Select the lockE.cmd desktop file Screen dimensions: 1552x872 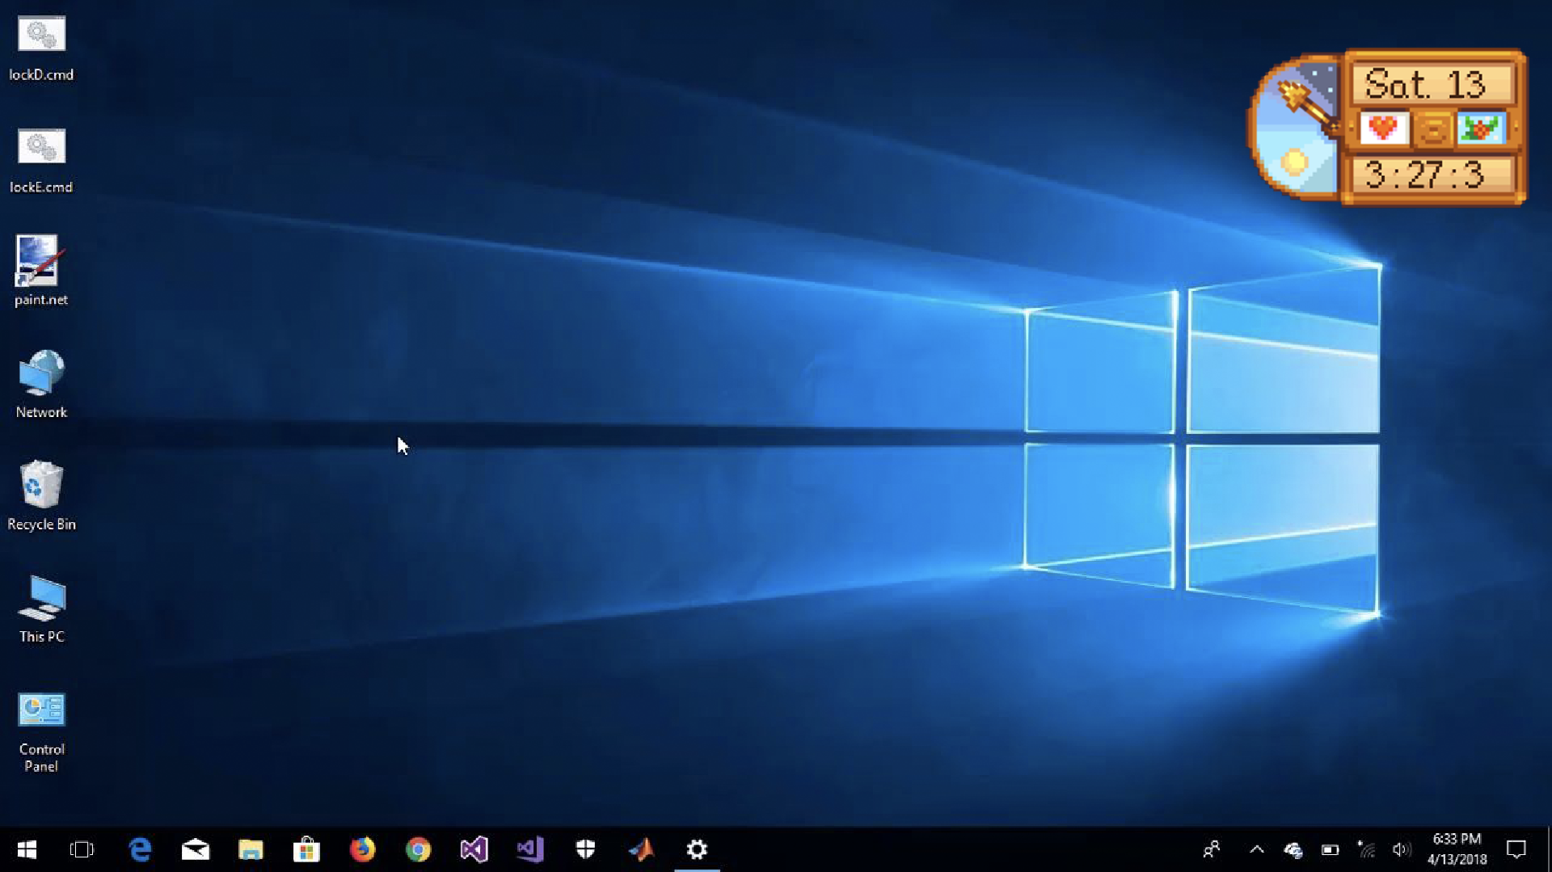click(41, 161)
